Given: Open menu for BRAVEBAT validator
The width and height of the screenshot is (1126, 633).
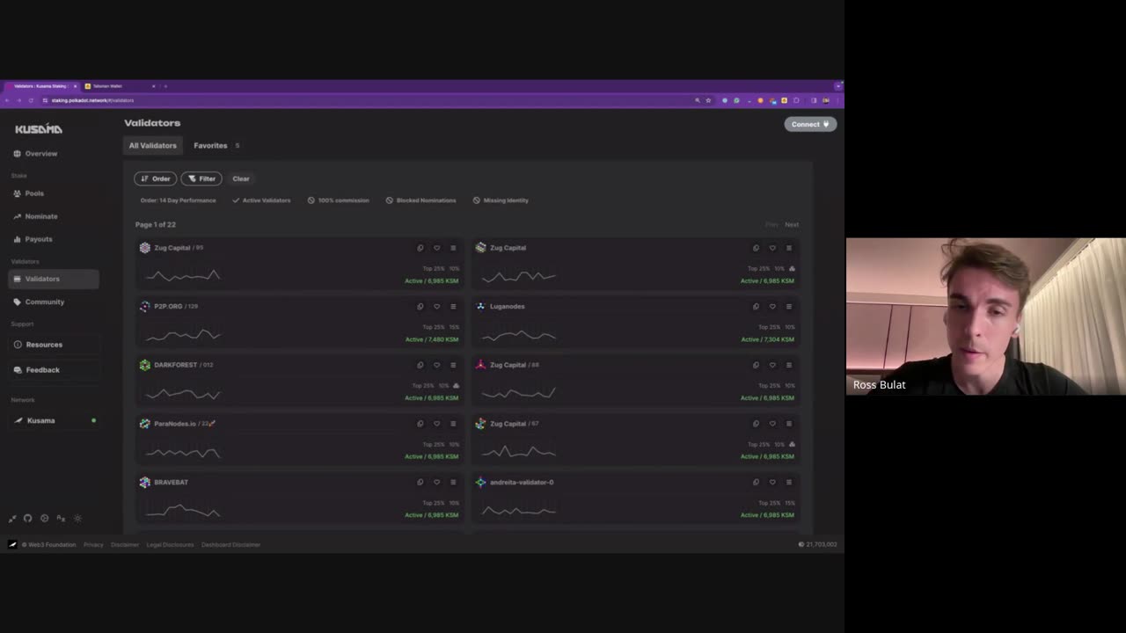Looking at the screenshot, I should tap(453, 482).
